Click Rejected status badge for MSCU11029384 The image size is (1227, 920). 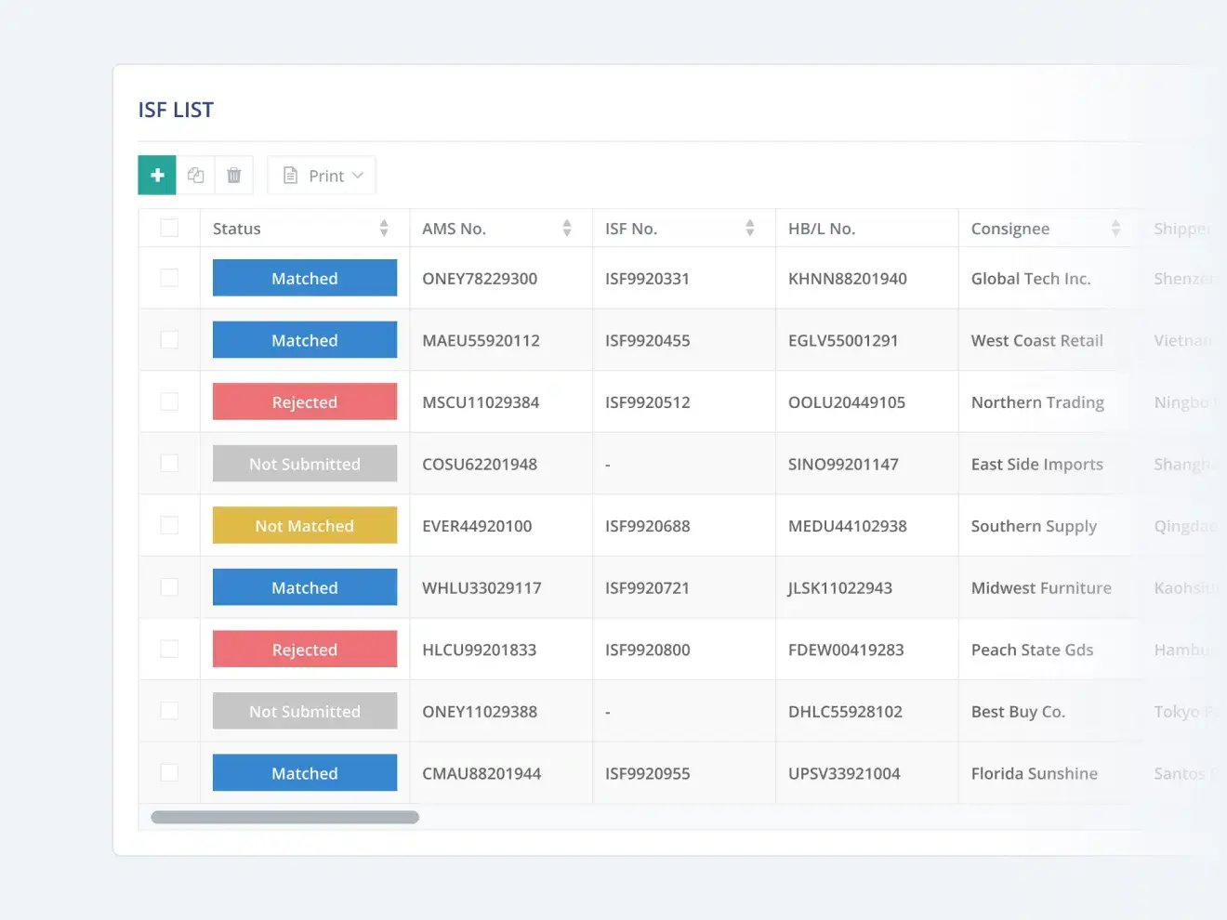tap(305, 401)
